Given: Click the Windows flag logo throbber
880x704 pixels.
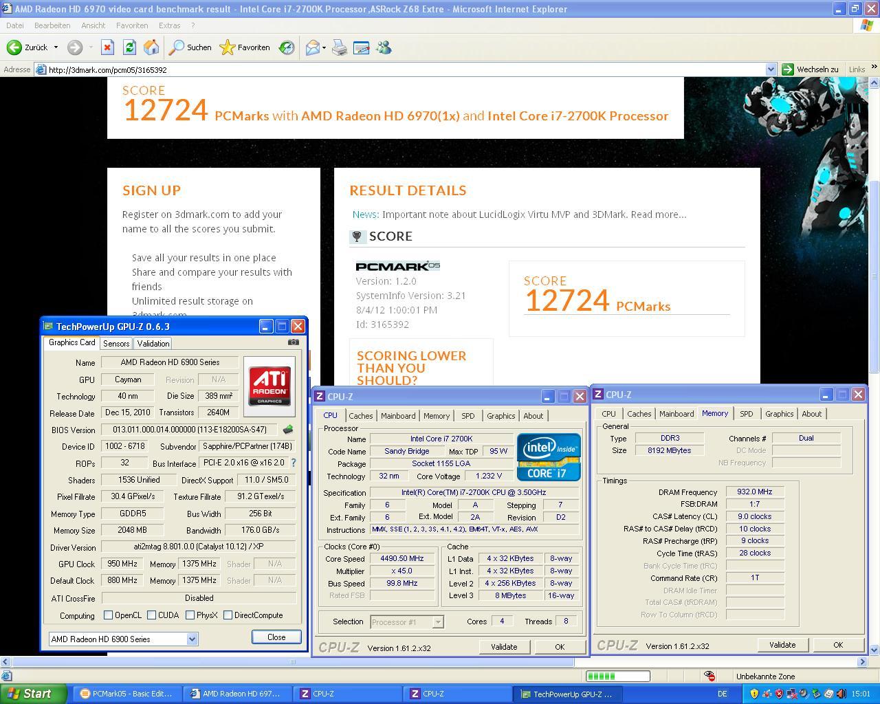Looking at the screenshot, I should pos(867,25).
